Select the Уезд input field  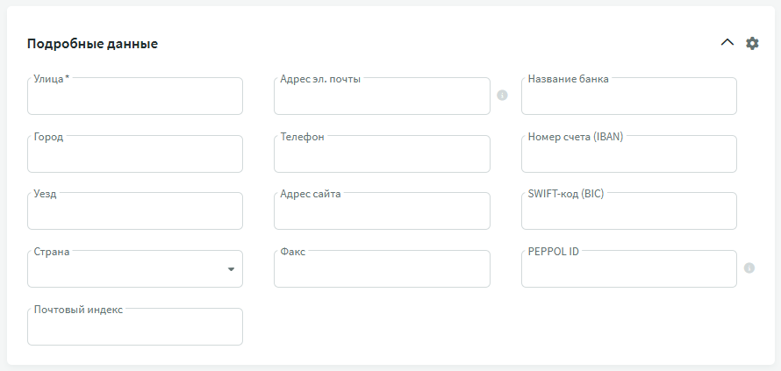(x=134, y=213)
